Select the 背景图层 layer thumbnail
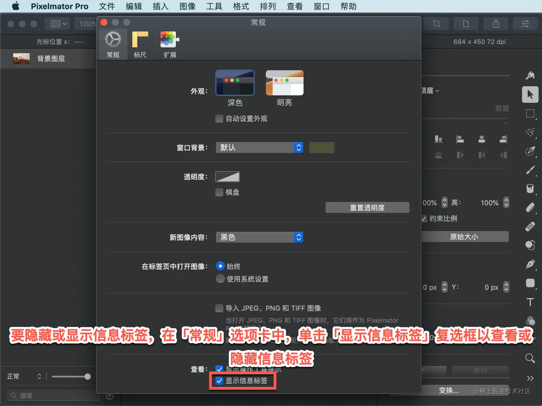Screen dimensions: 542x406 (x=21, y=58)
